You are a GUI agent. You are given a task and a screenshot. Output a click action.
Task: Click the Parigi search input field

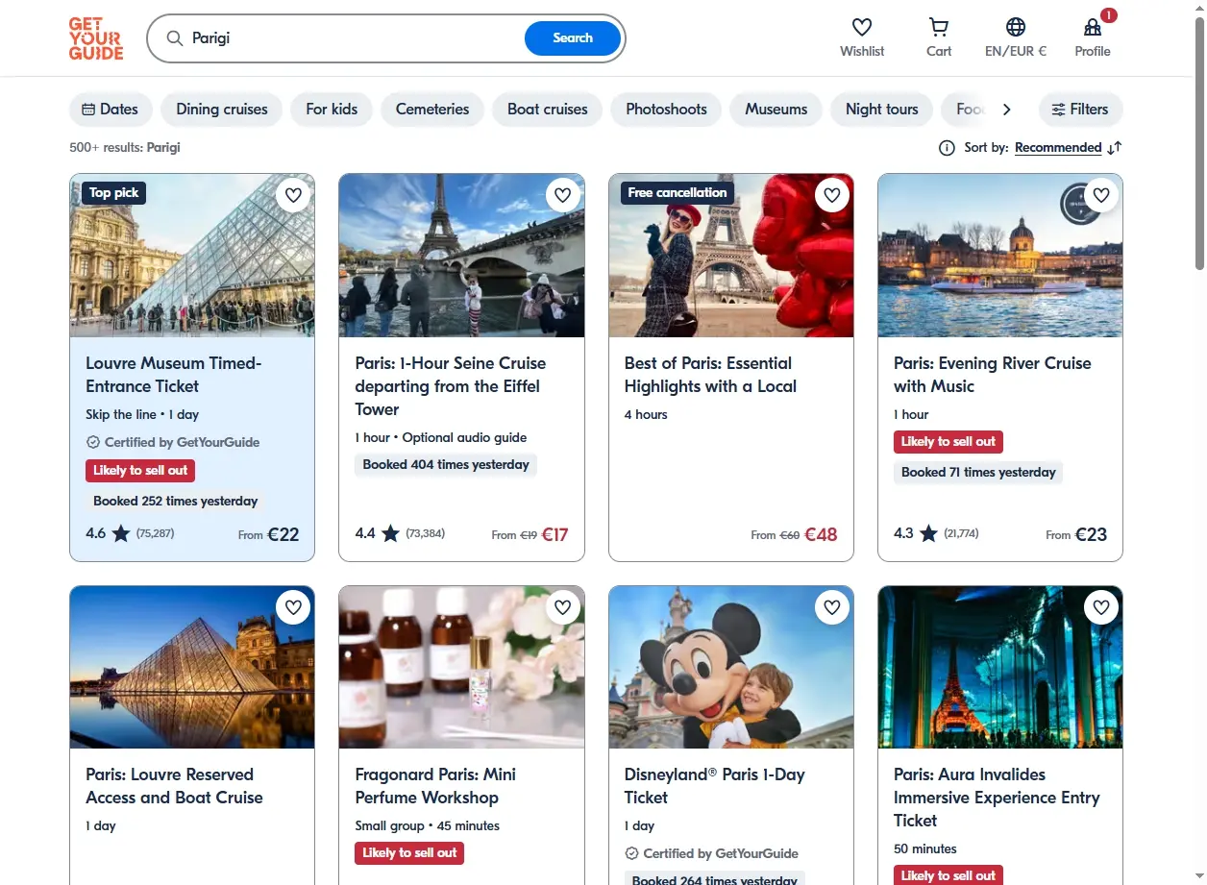click(x=356, y=38)
